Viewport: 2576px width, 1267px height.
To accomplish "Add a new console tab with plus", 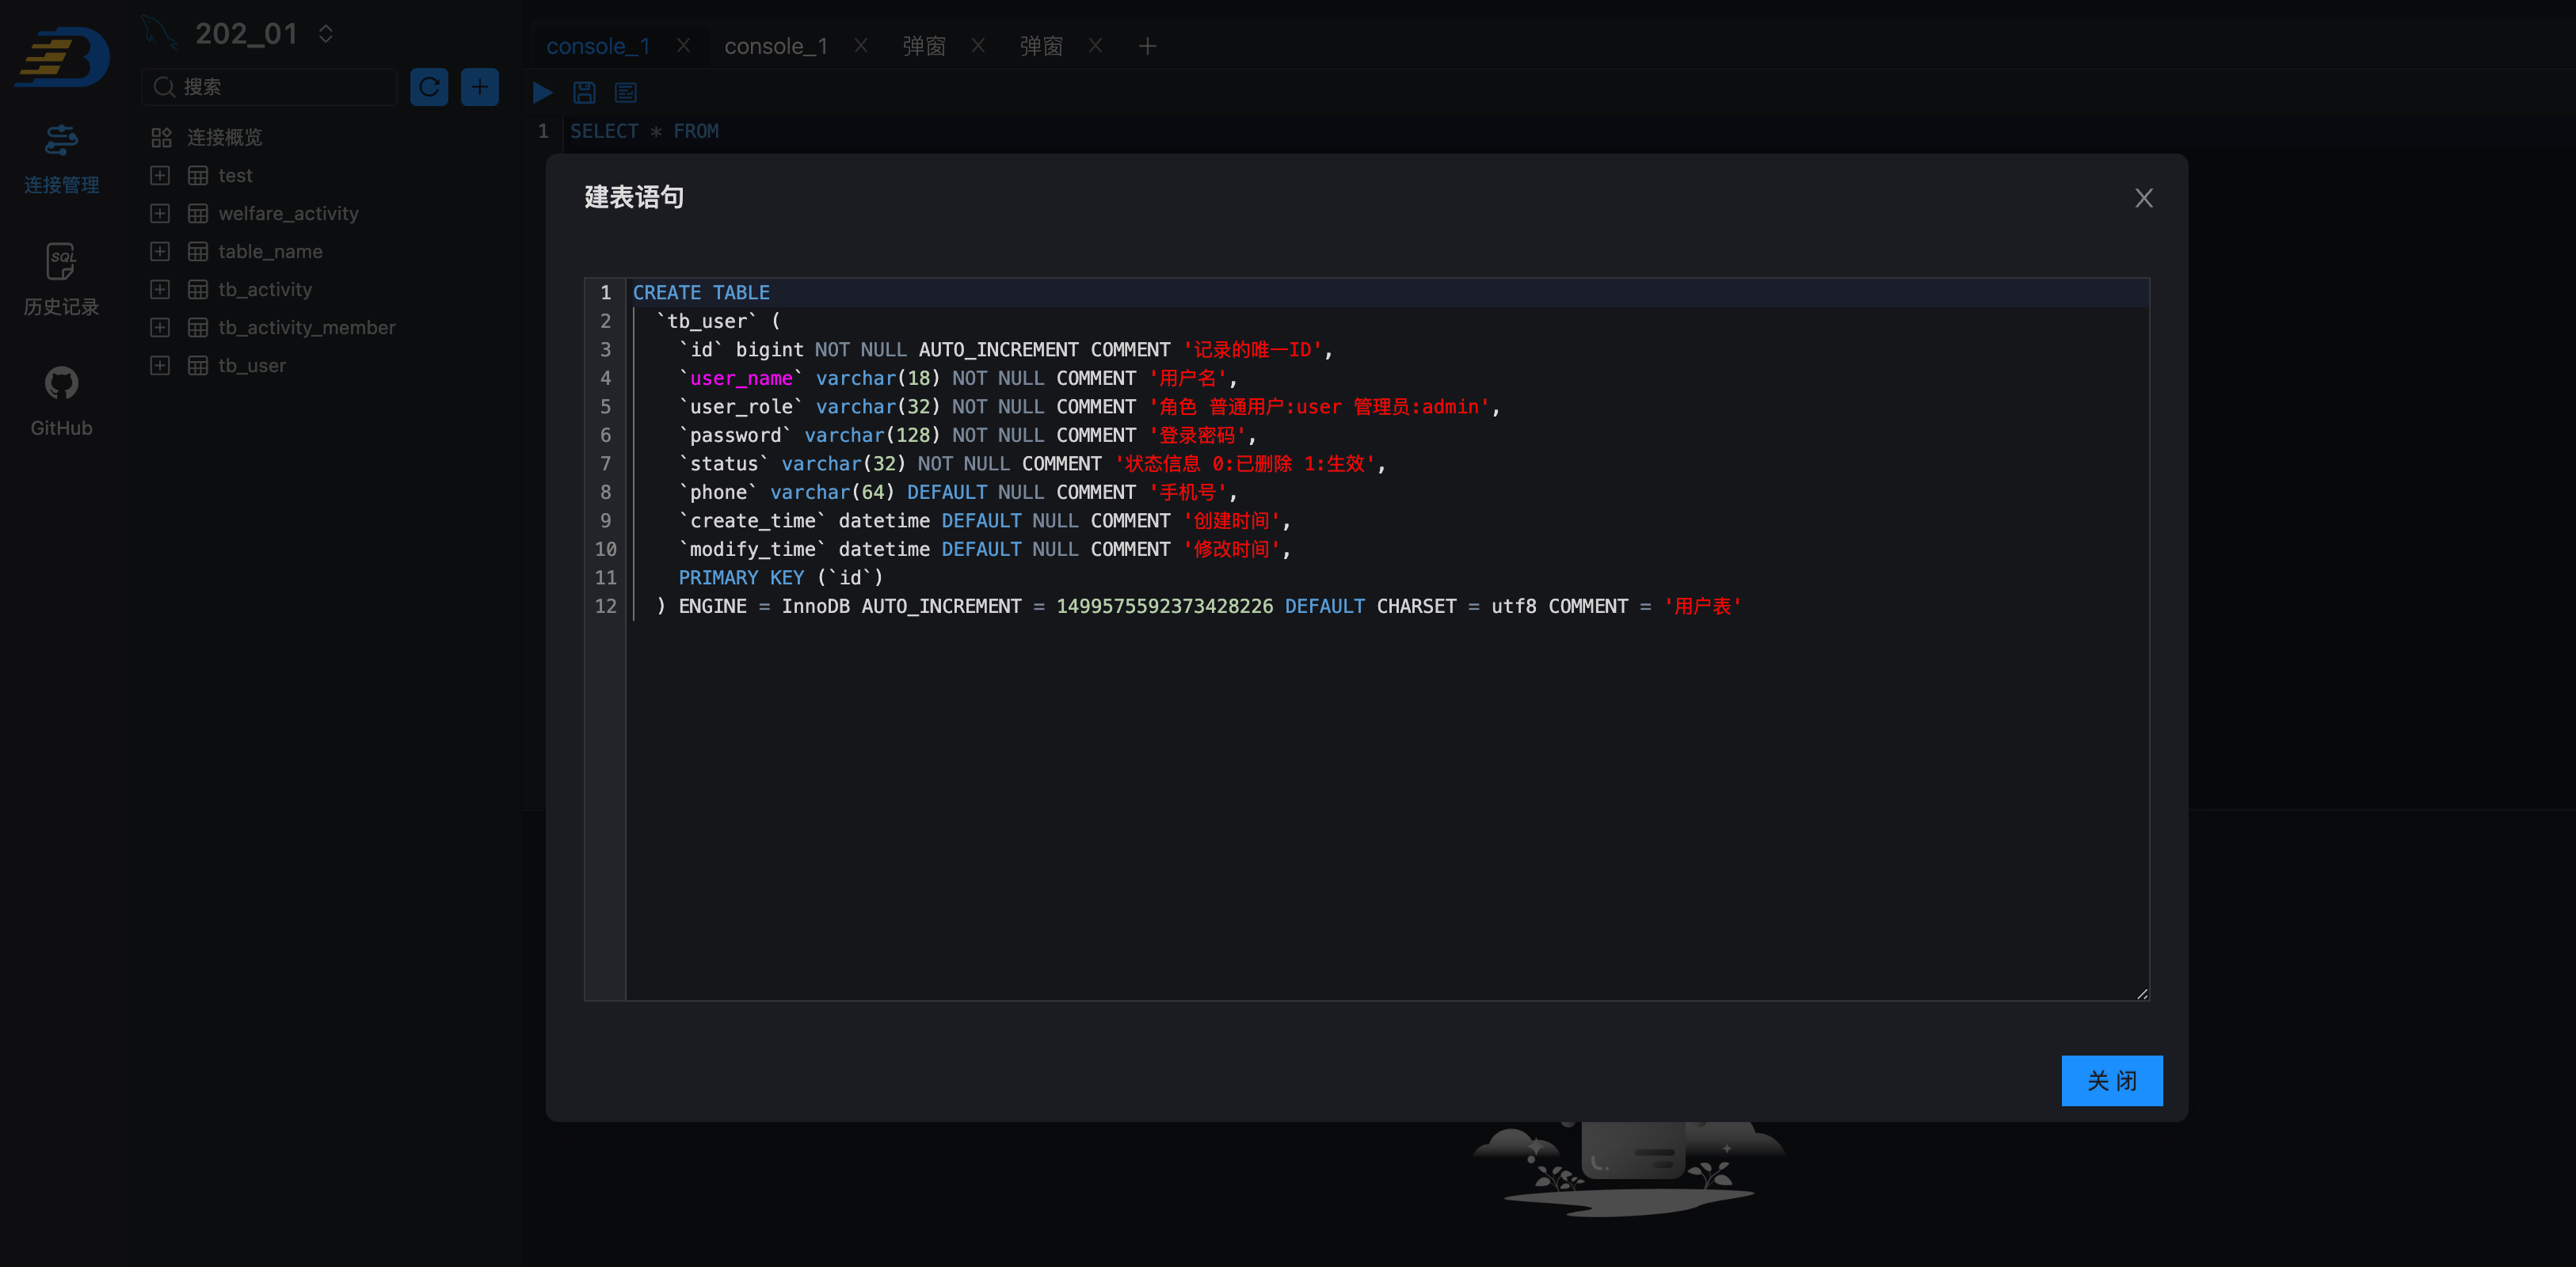I will 1147,46.
